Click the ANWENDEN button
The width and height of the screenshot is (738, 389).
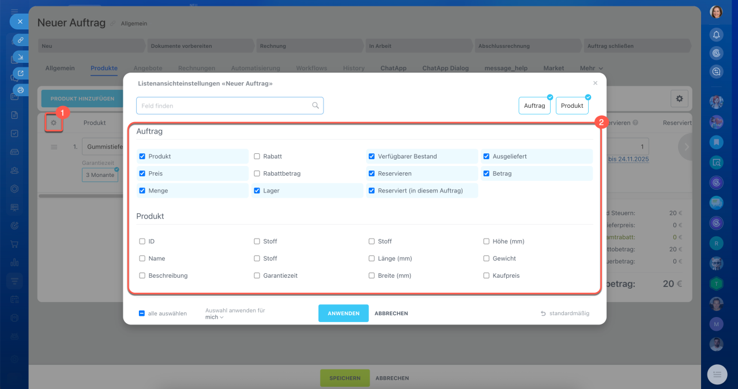(343, 314)
